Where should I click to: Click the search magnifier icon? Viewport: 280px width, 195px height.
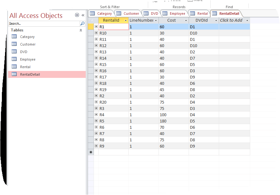tap(82, 23)
